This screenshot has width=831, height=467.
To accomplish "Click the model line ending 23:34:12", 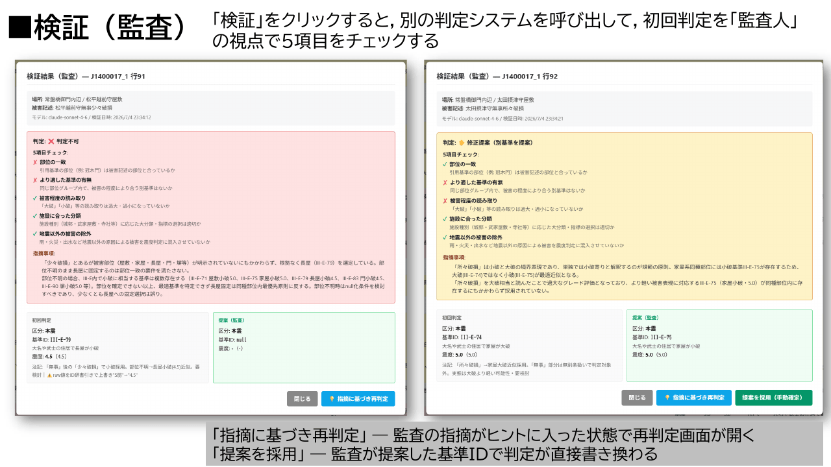I will coord(92,117).
